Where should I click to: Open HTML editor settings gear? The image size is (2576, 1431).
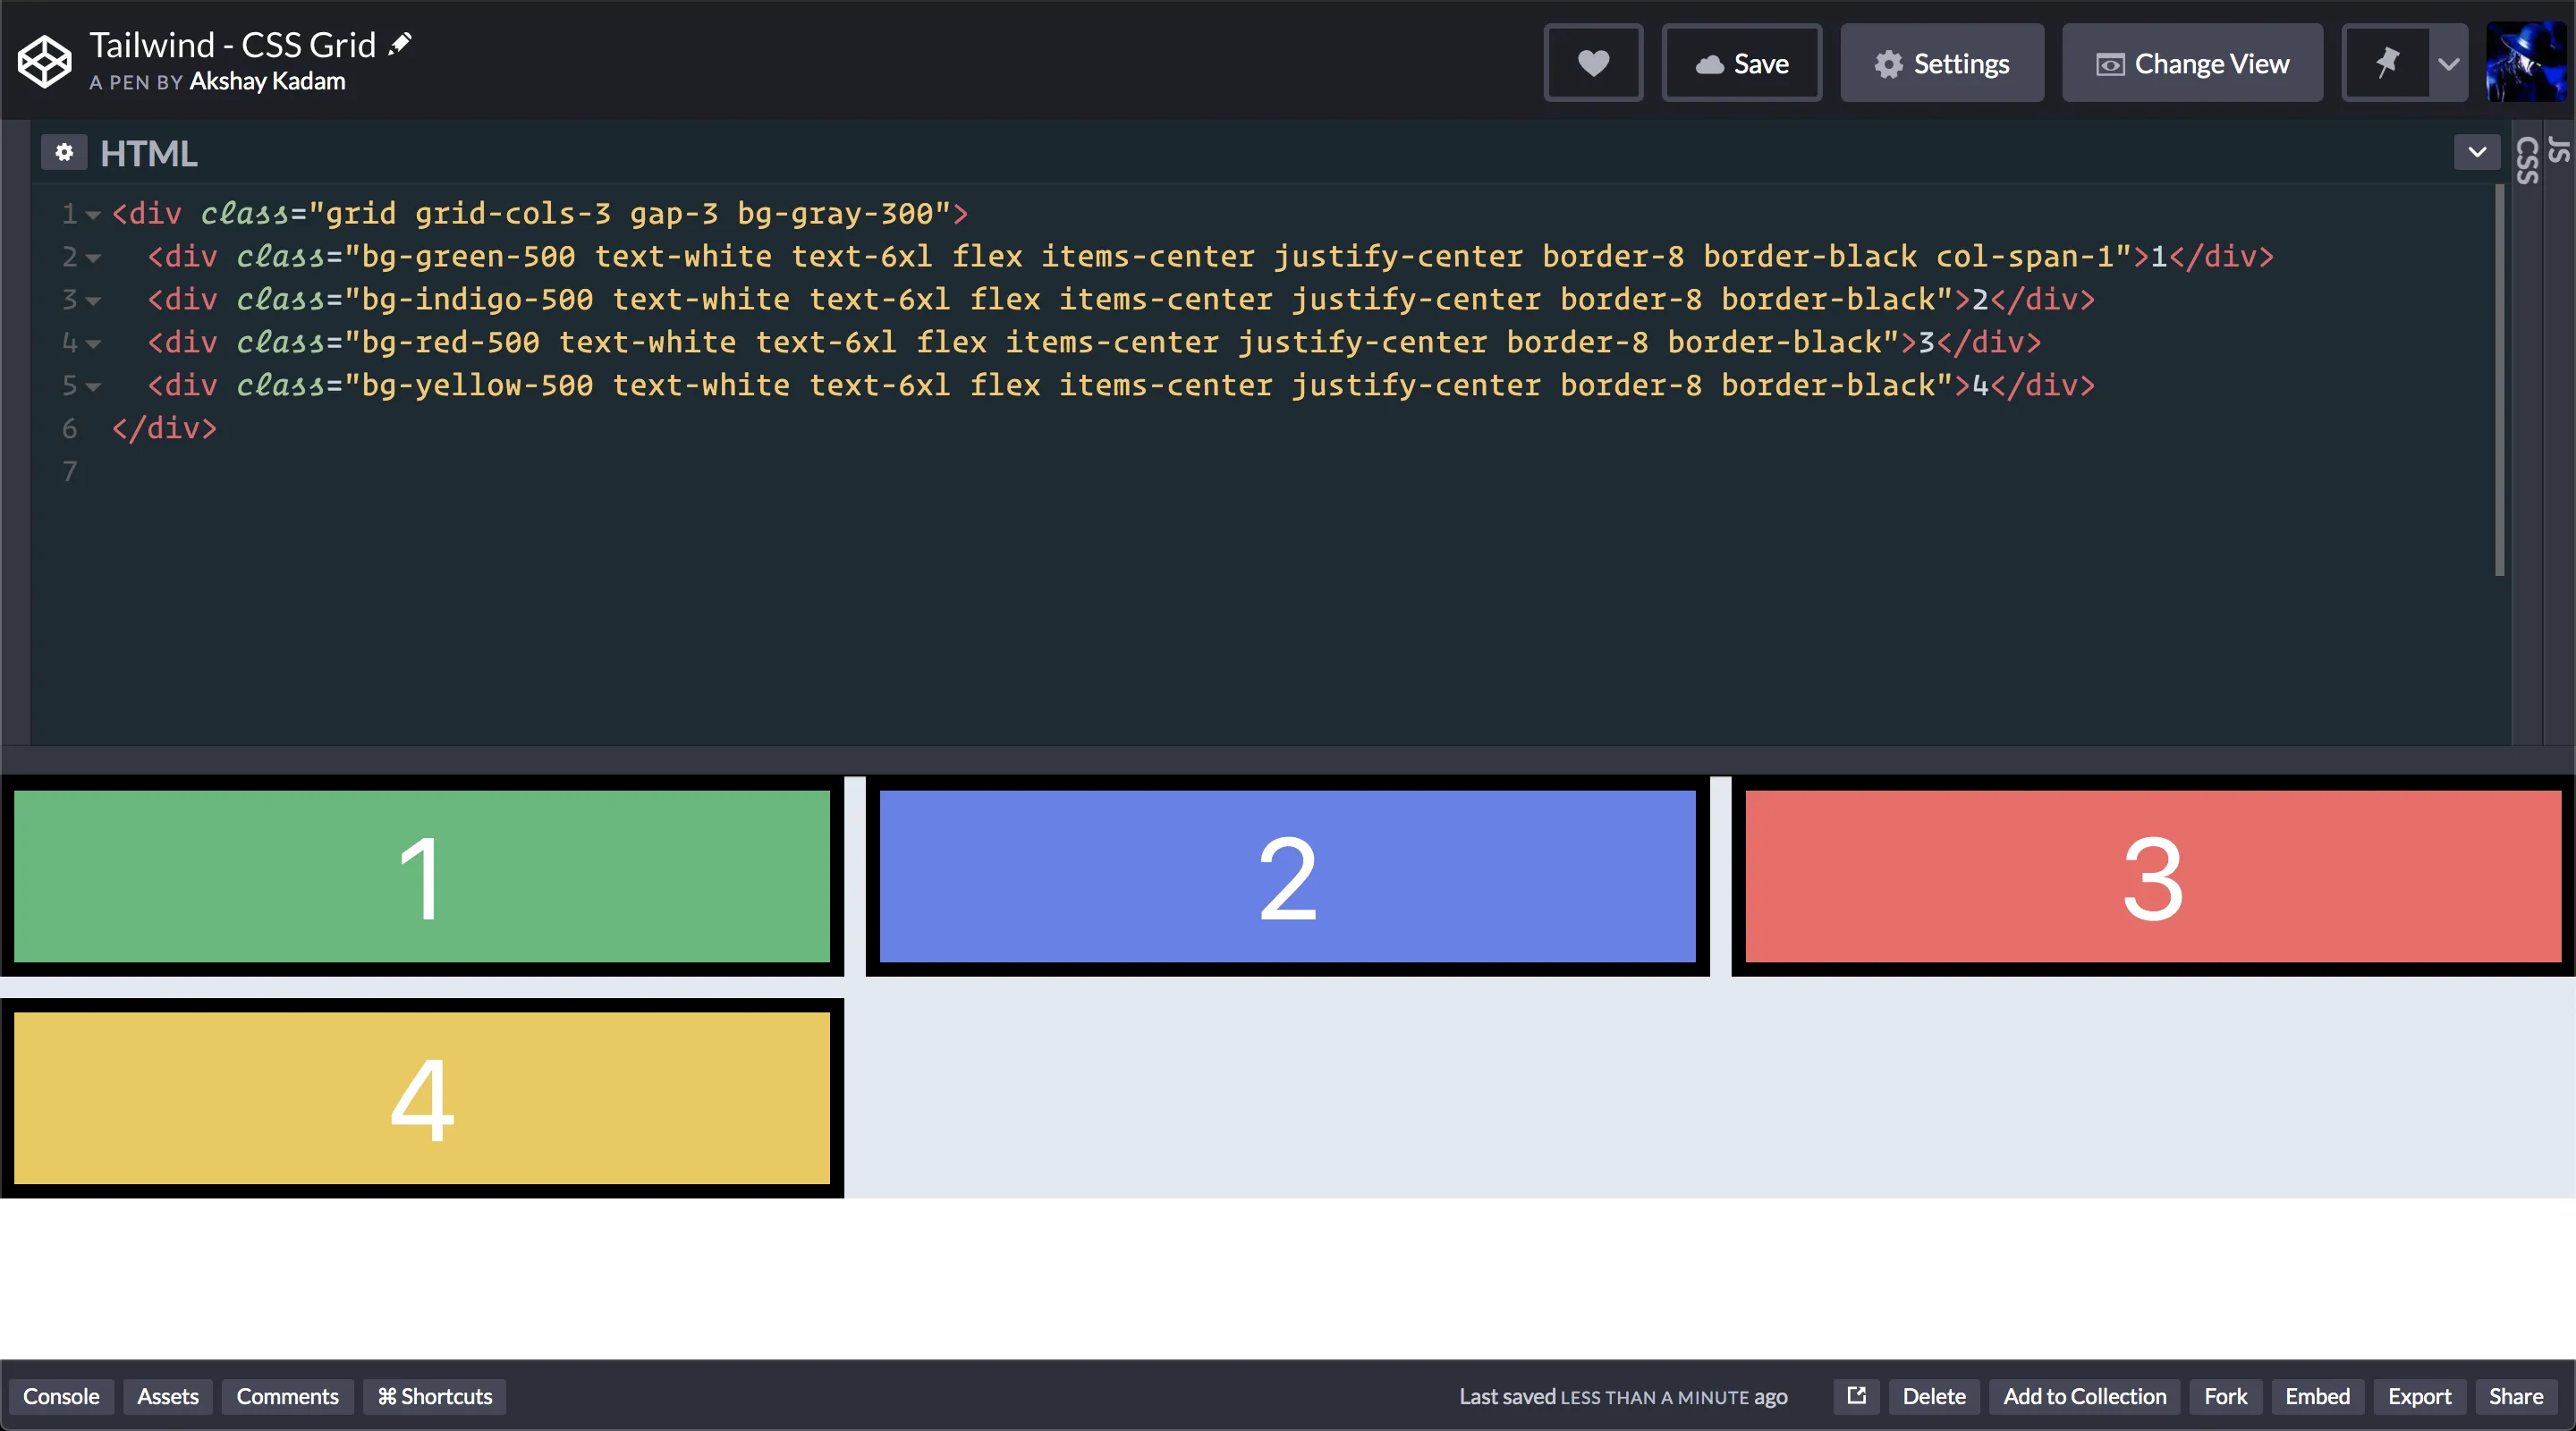(x=64, y=152)
